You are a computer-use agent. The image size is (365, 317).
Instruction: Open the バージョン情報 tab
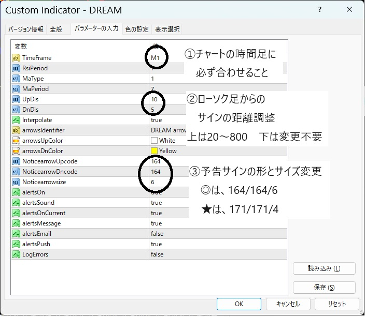pyautogui.click(x=26, y=29)
